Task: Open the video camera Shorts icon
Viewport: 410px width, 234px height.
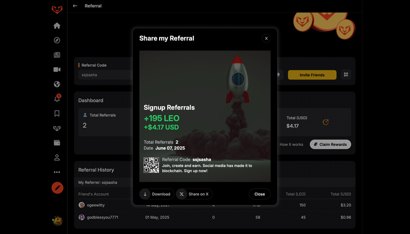Action: (57, 69)
